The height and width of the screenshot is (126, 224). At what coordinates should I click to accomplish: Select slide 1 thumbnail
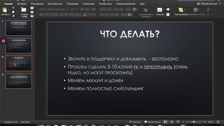[19, 28]
